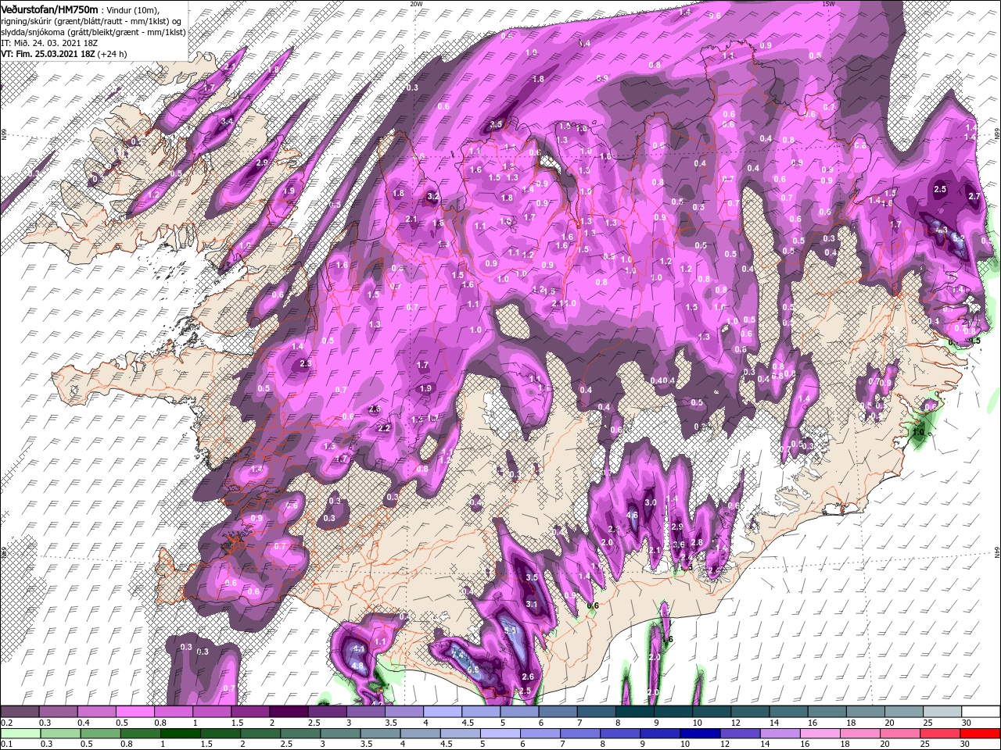Pick the dark purple top-row swatch between 2 and 2.5
This screenshot has width=1001, height=750.
click(289, 712)
